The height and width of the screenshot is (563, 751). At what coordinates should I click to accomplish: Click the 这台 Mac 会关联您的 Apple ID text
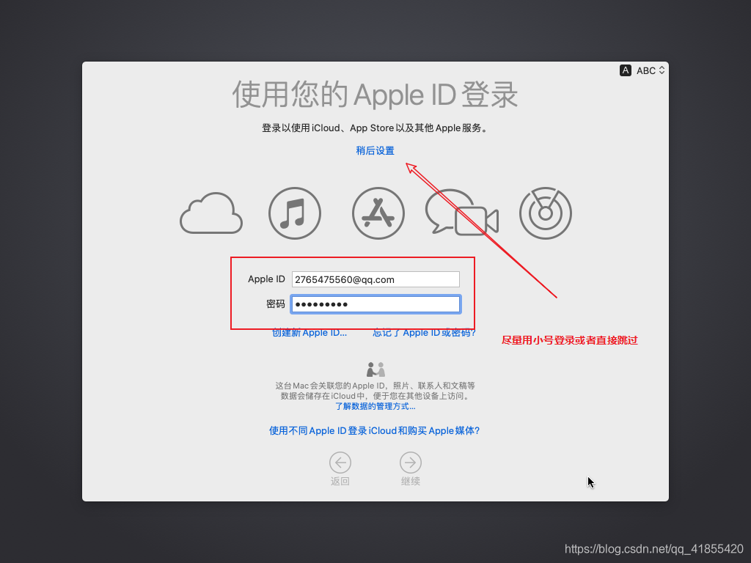pos(375,391)
